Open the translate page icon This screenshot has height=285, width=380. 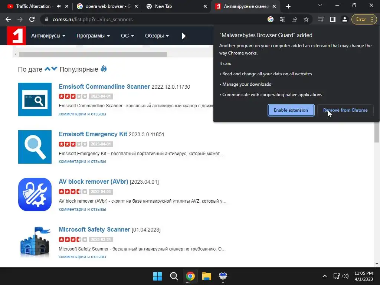pos(282,19)
